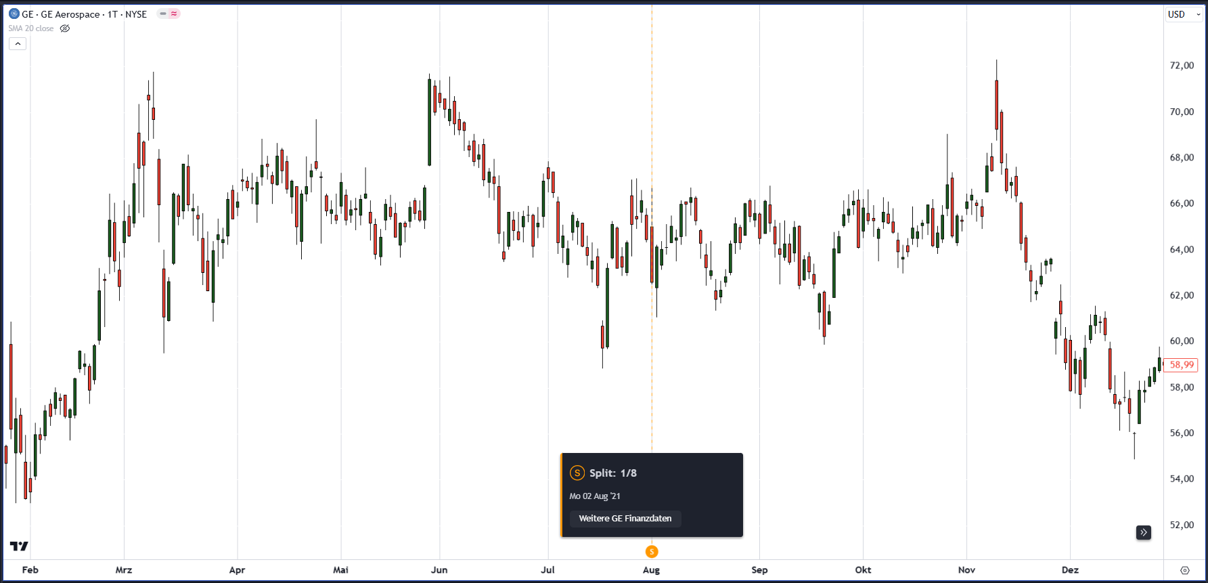Click the orange split marker on timeline
The height and width of the screenshot is (583, 1208).
[x=652, y=552]
